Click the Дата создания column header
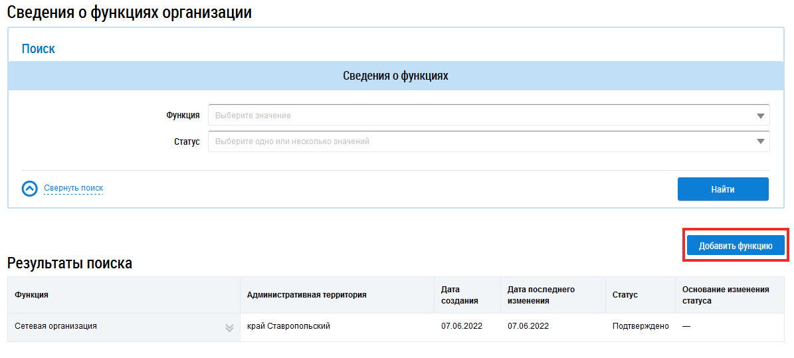 click(x=459, y=295)
